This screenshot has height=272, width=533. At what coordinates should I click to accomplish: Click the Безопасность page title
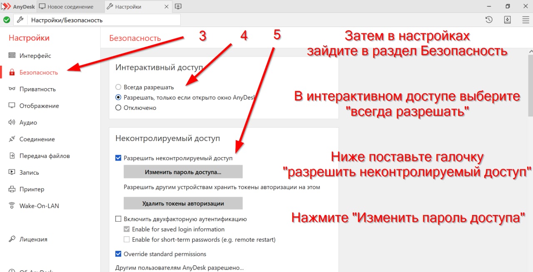(x=135, y=38)
